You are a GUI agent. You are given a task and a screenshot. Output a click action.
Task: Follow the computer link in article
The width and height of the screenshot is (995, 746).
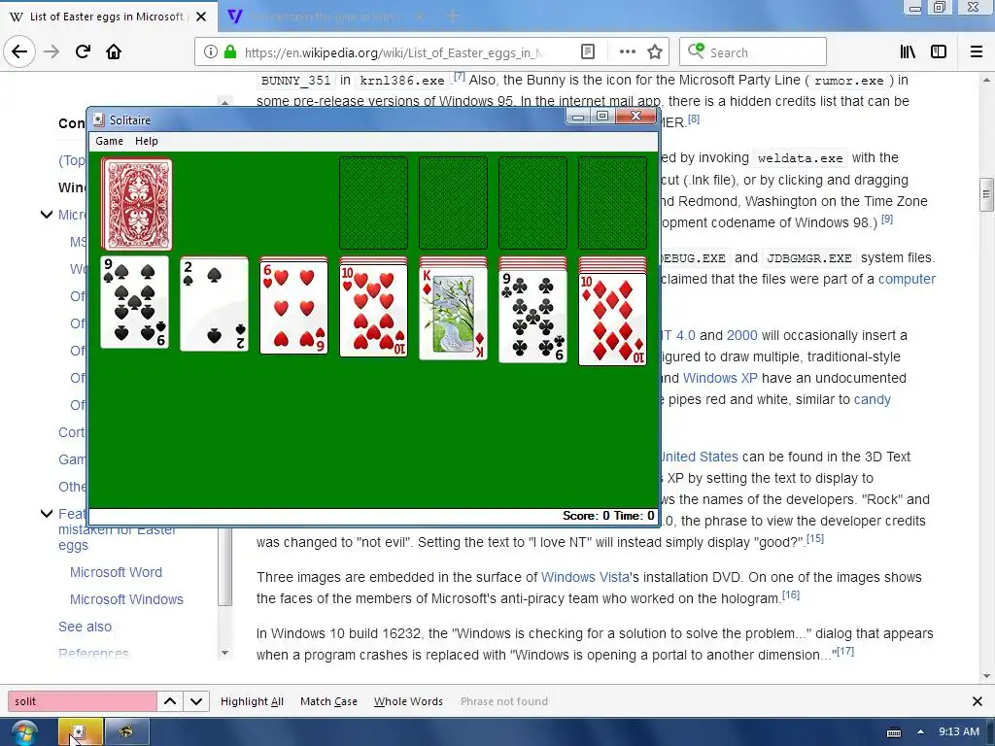907,279
